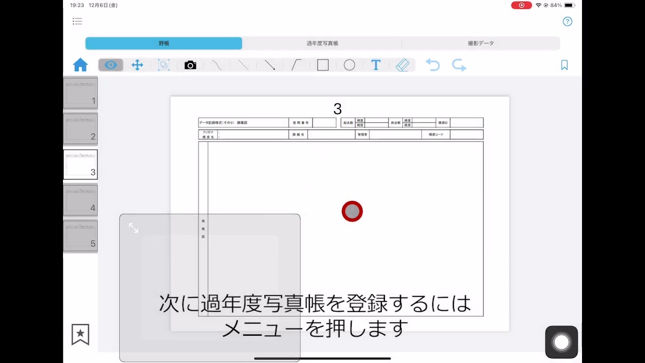Open the menu list icon
Screen dimensions: 645x363
click(77, 21)
